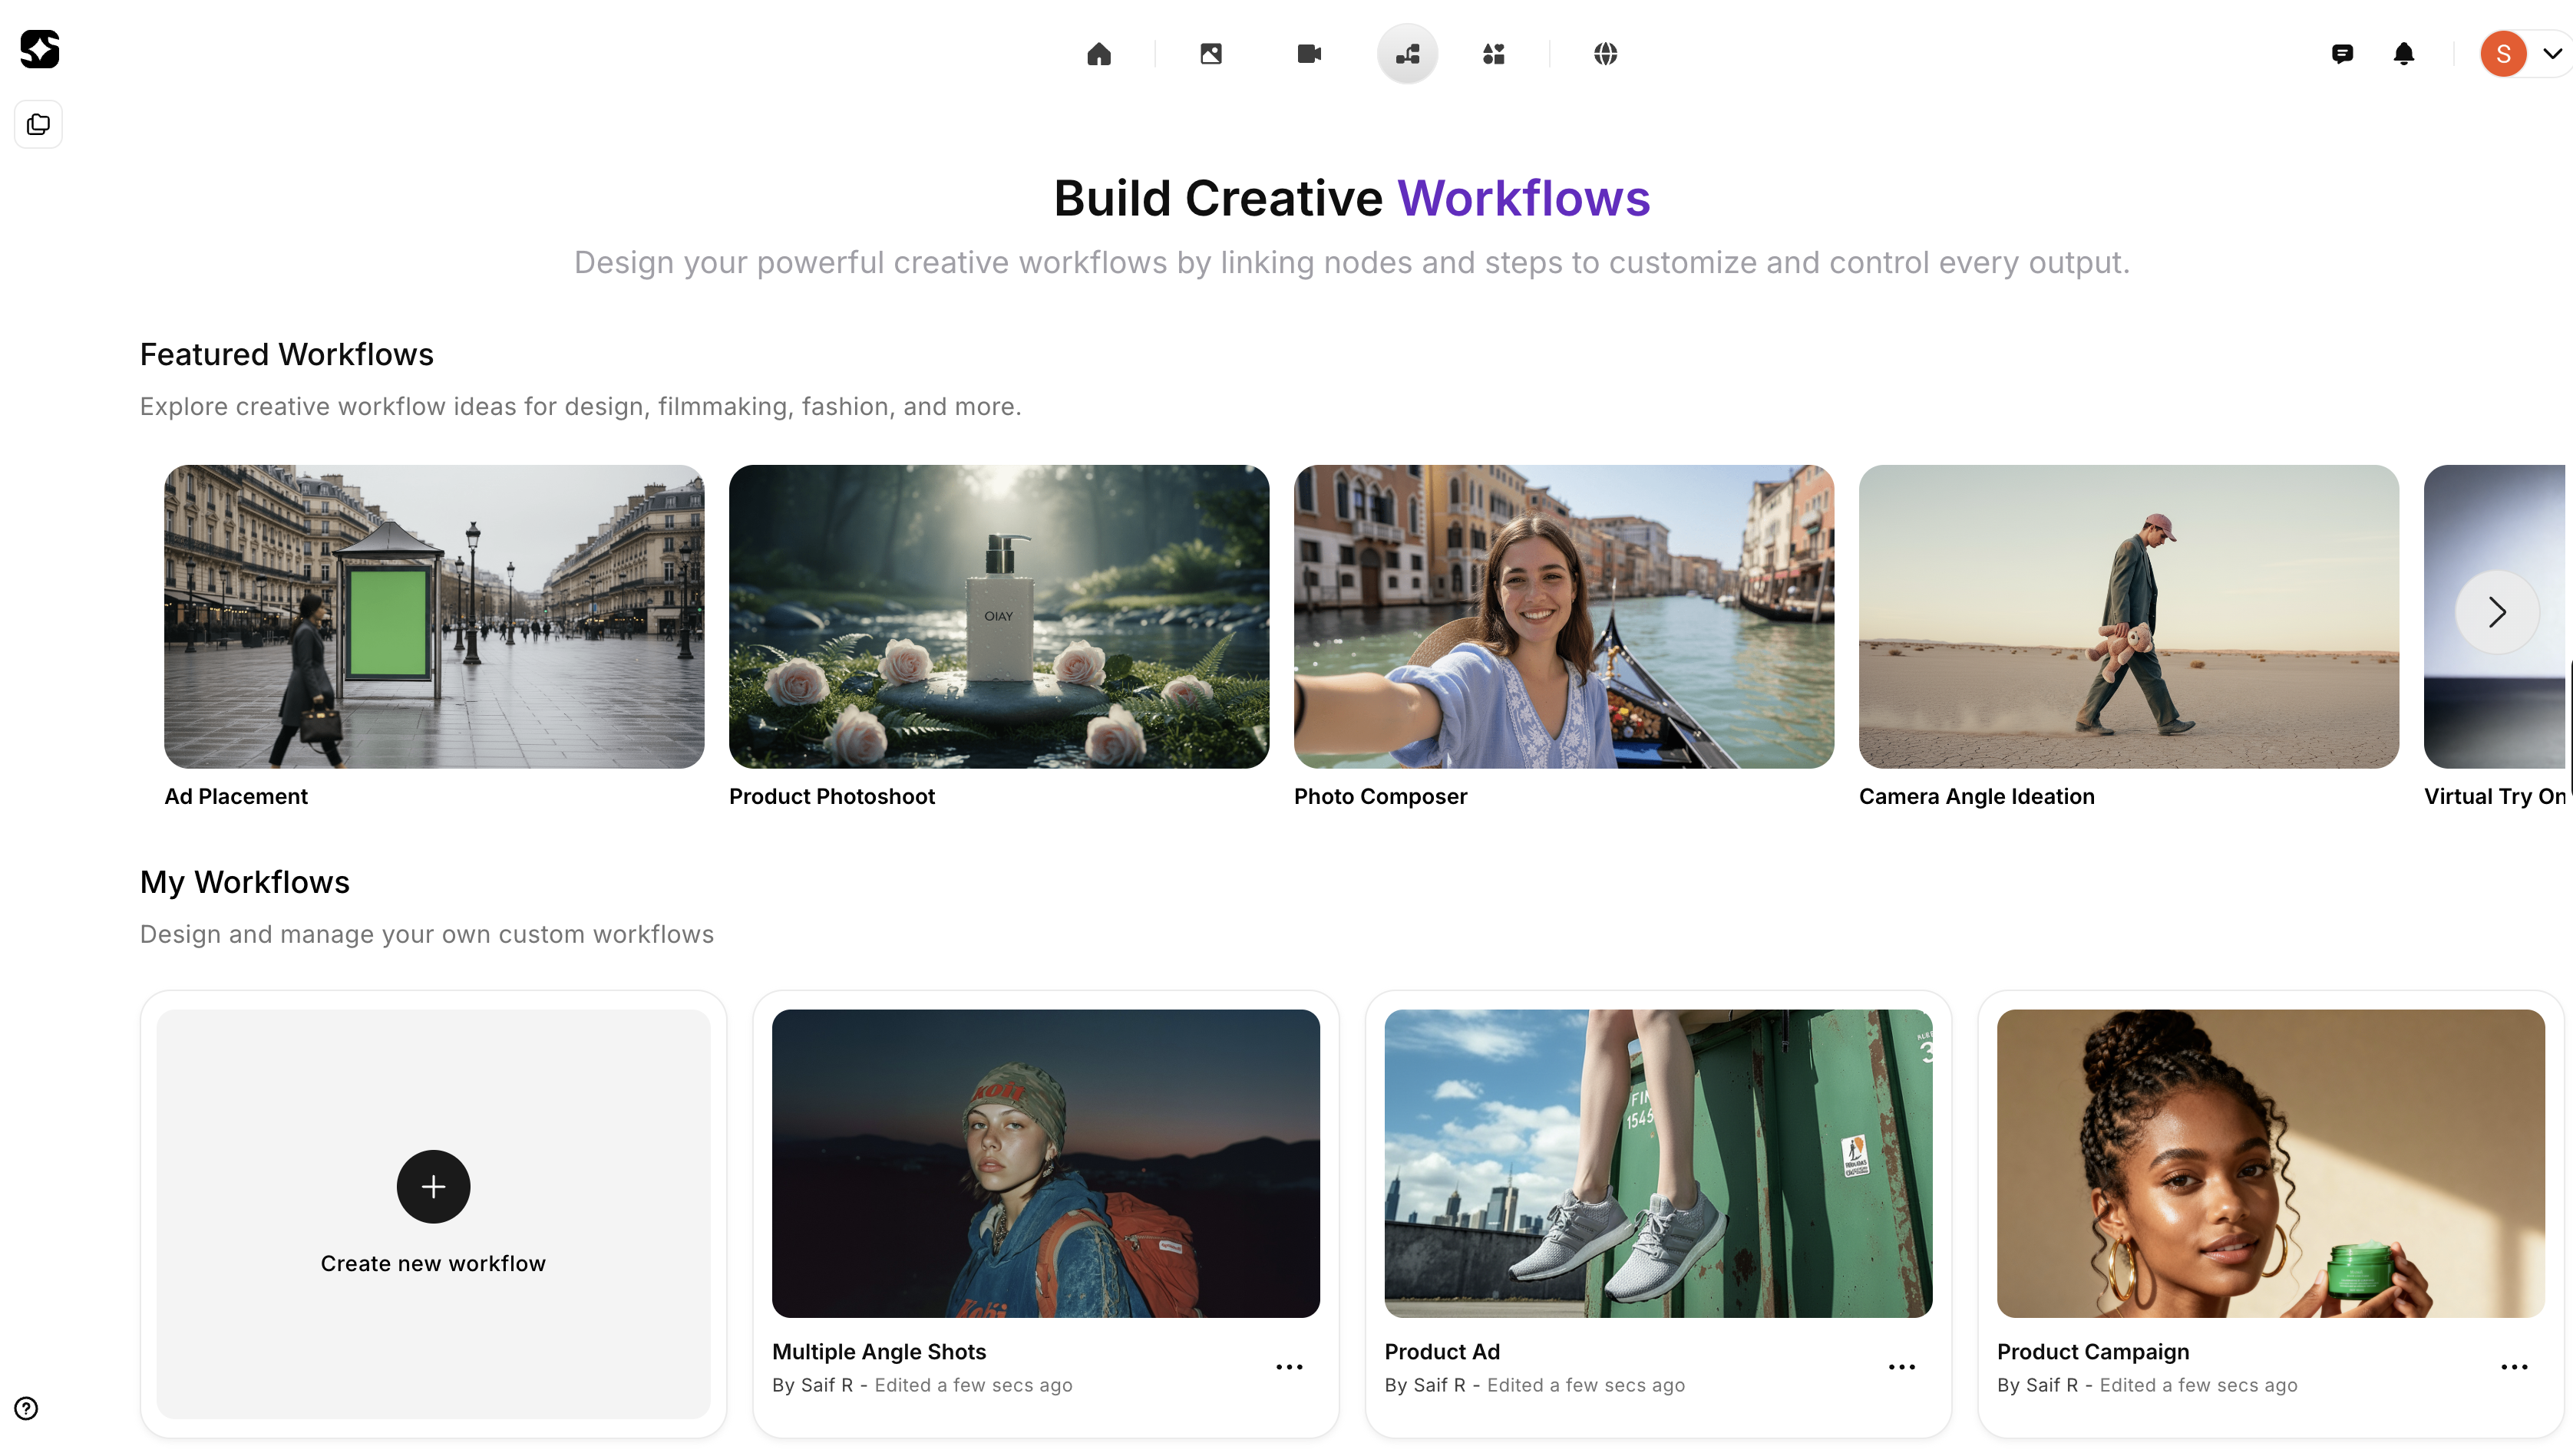Open the templates icon below the logo

tap(38, 124)
